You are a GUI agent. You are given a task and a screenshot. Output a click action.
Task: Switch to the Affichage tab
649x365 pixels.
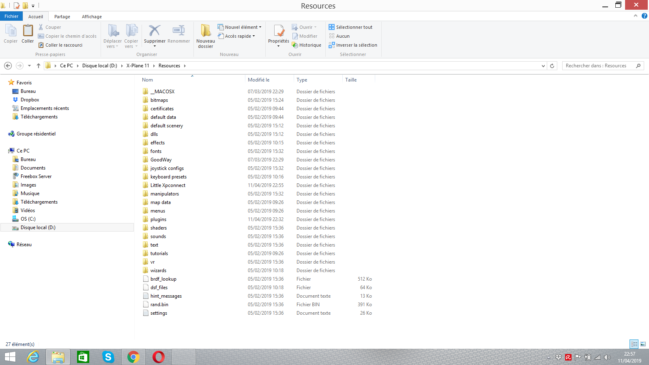[x=92, y=17]
